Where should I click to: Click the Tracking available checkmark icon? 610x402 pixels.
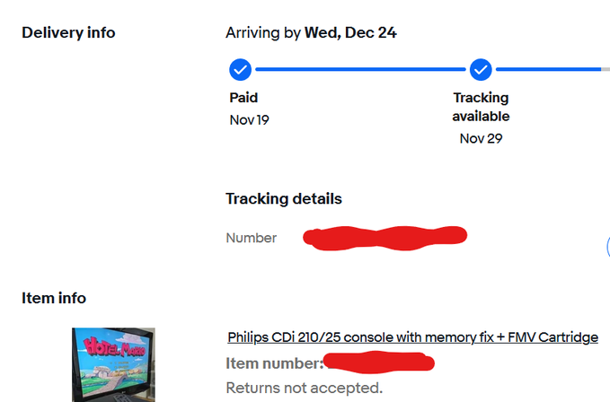(481, 69)
